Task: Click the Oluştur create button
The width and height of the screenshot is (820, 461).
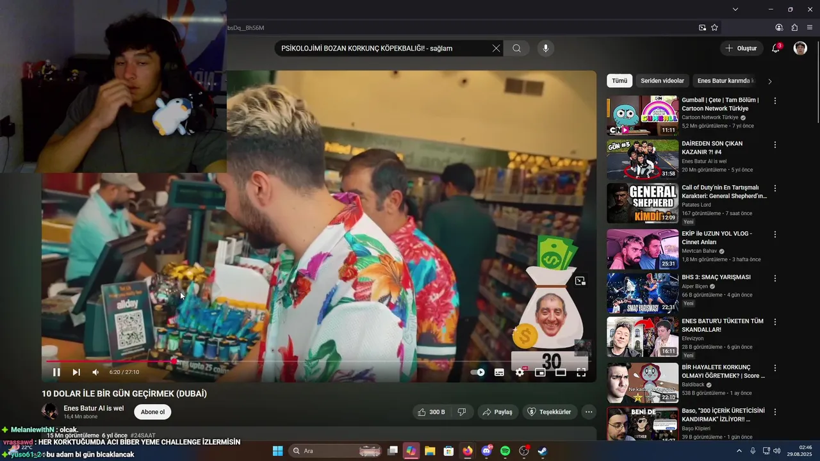Action: point(741,48)
